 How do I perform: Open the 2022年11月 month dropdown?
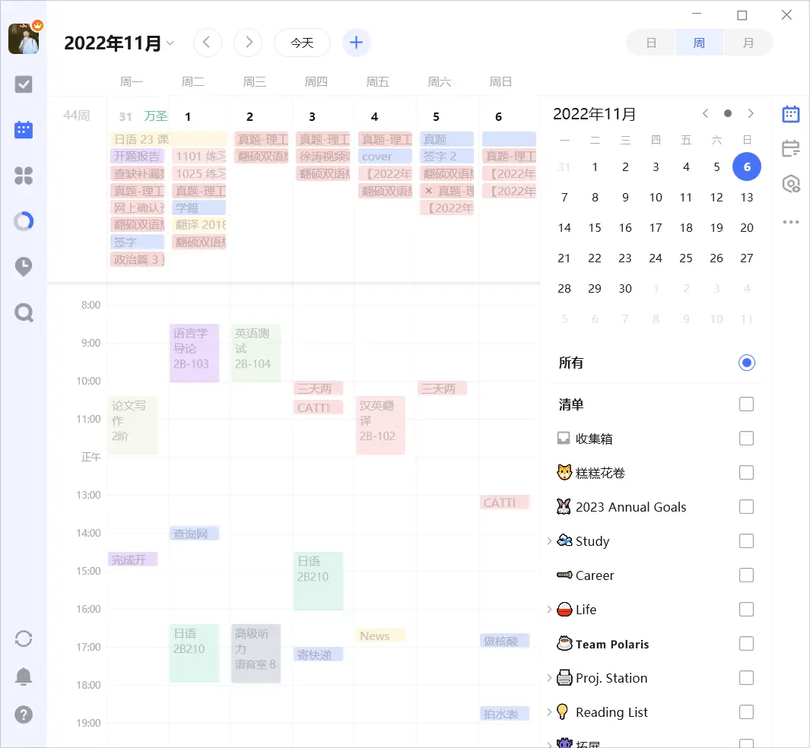pyautogui.click(x=119, y=43)
